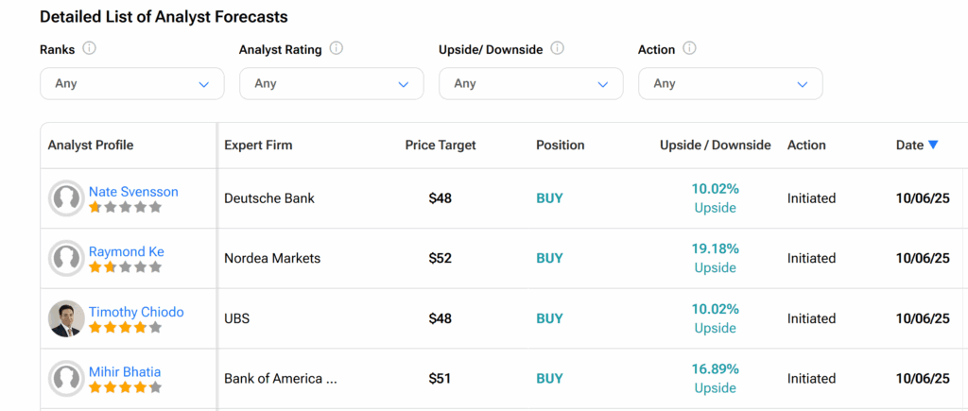Click Nate Svensson's 10.02% Upside value

(715, 198)
